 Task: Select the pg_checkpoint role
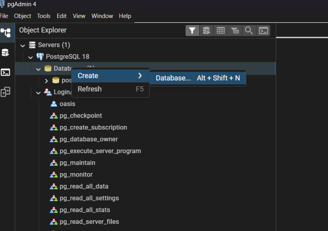click(81, 116)
